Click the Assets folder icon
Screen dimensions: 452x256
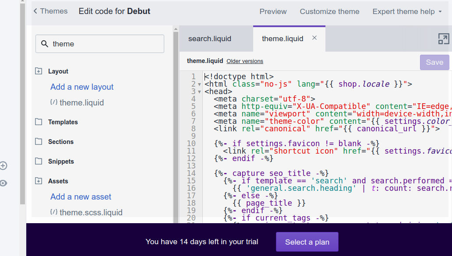click(x=39, y=181)
